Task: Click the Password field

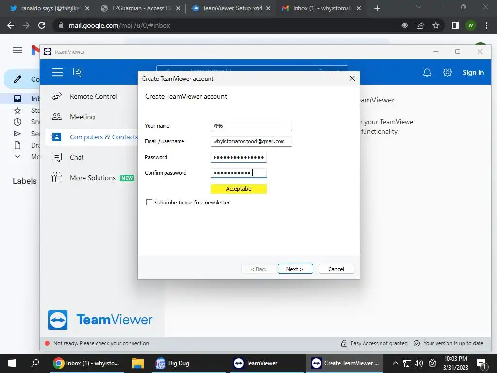Action: [239, 157]
